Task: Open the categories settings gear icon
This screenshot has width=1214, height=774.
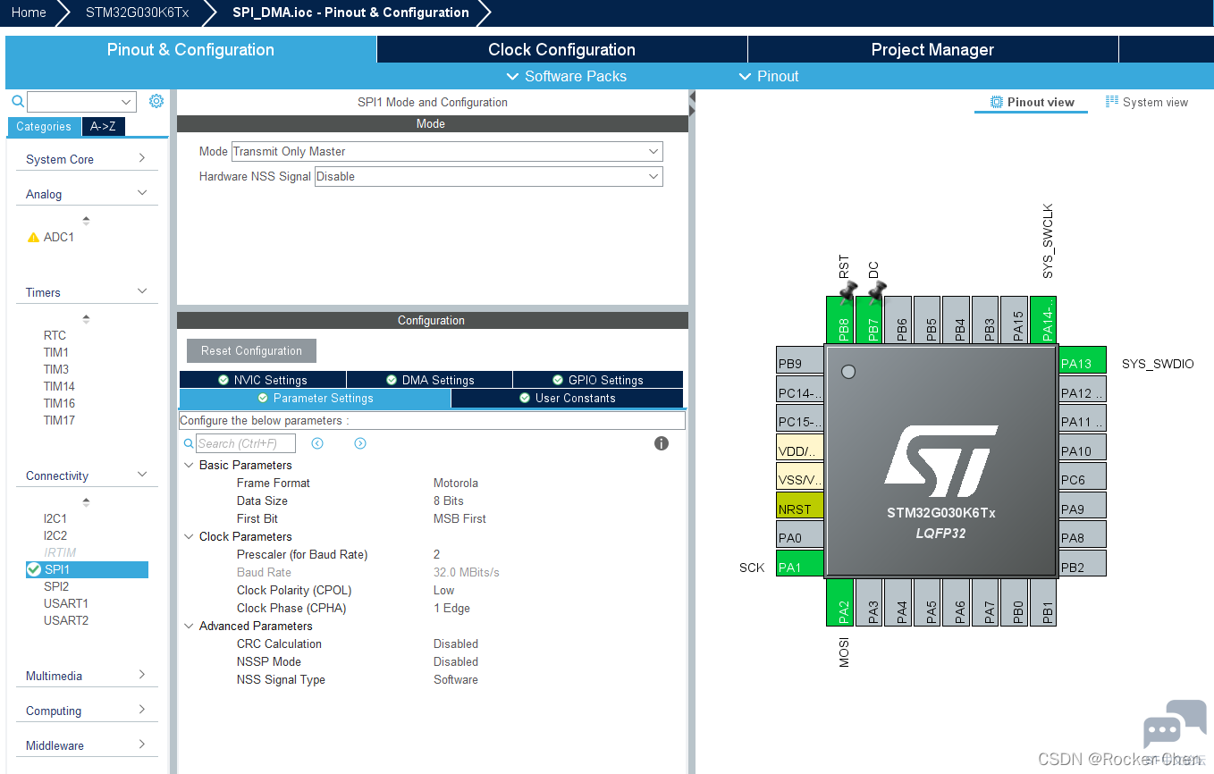Action: (x=156, y=101)
